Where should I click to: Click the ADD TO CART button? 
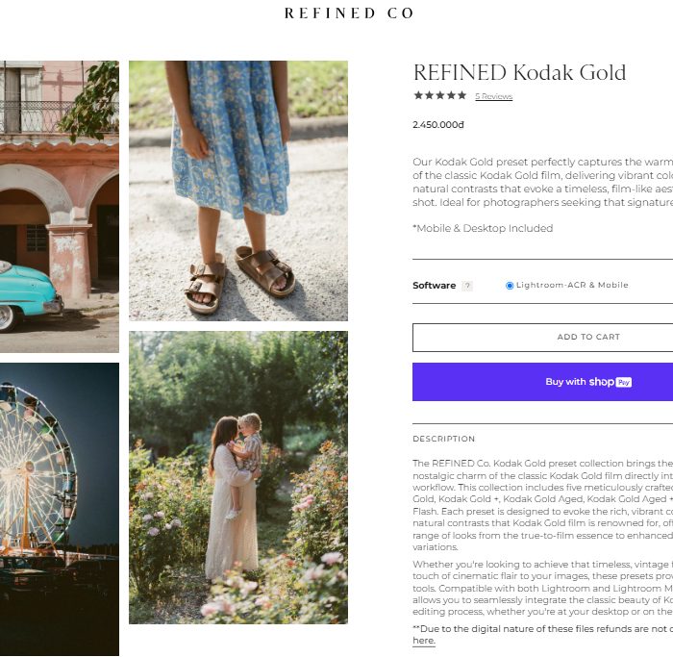pyautogui.click(x=588, y=337)
